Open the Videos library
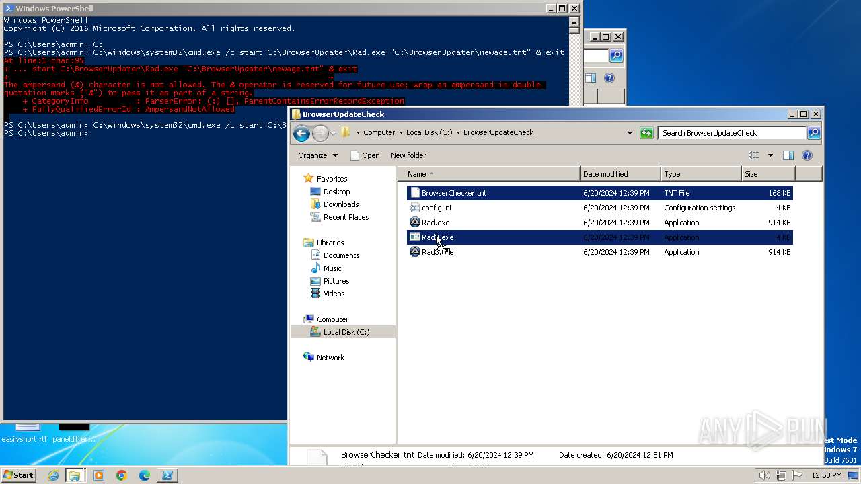861x484 pixels. 334,294
